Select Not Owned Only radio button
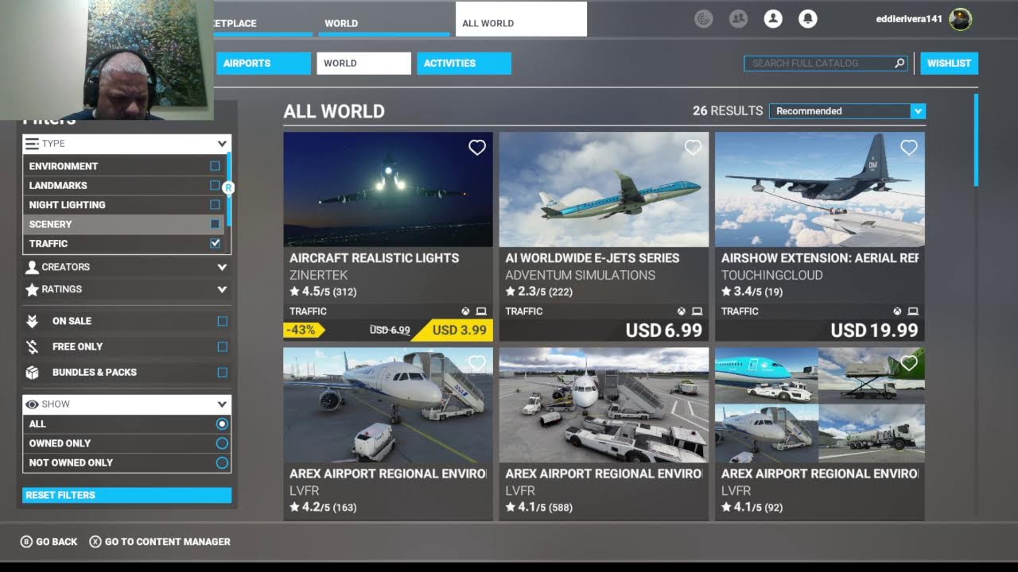 coord(222,462)
